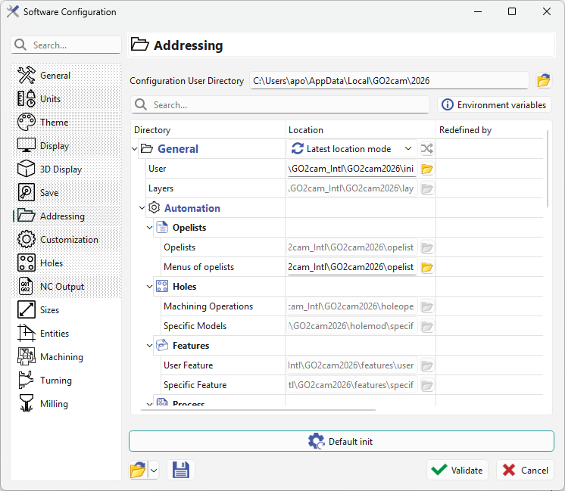Select the Machining category

61,357
